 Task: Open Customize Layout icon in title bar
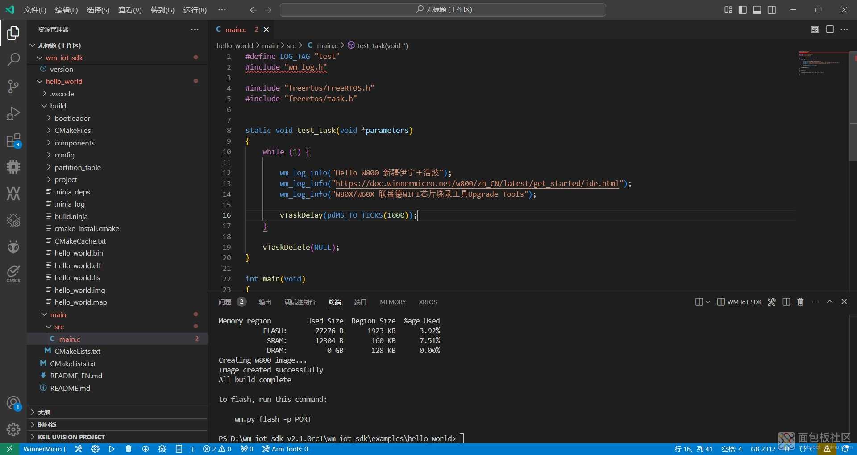click(x=728, y=10)
